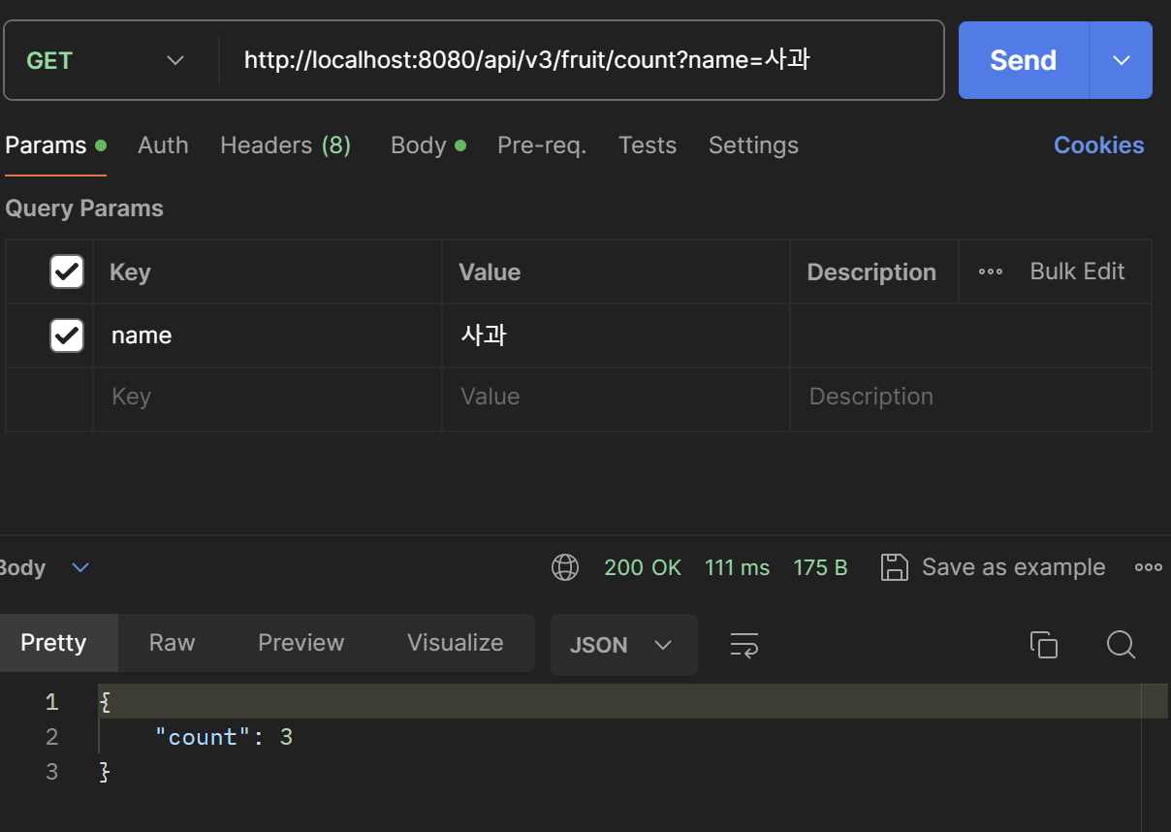Screen dimensions: 1171x832
Task: Toggle line wrap icon in response toolbar
Action: [x=744, y=644]
